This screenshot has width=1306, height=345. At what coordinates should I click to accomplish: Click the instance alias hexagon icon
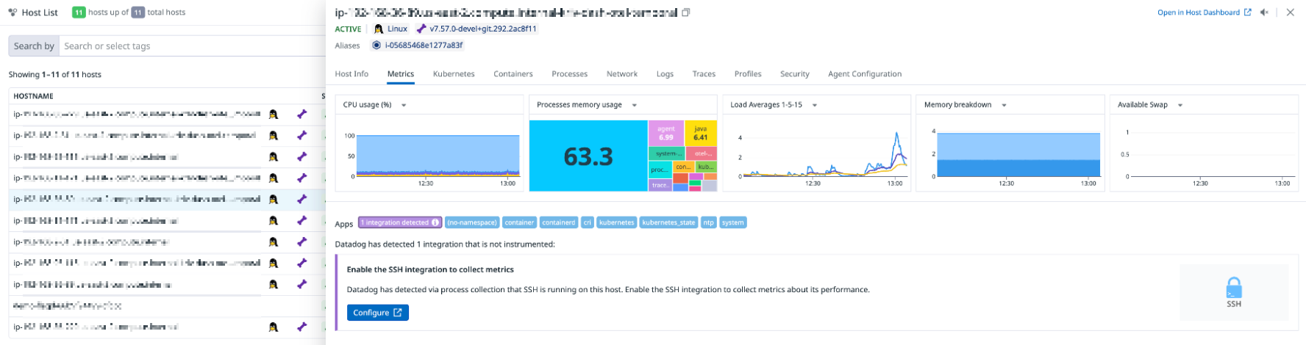377,45
